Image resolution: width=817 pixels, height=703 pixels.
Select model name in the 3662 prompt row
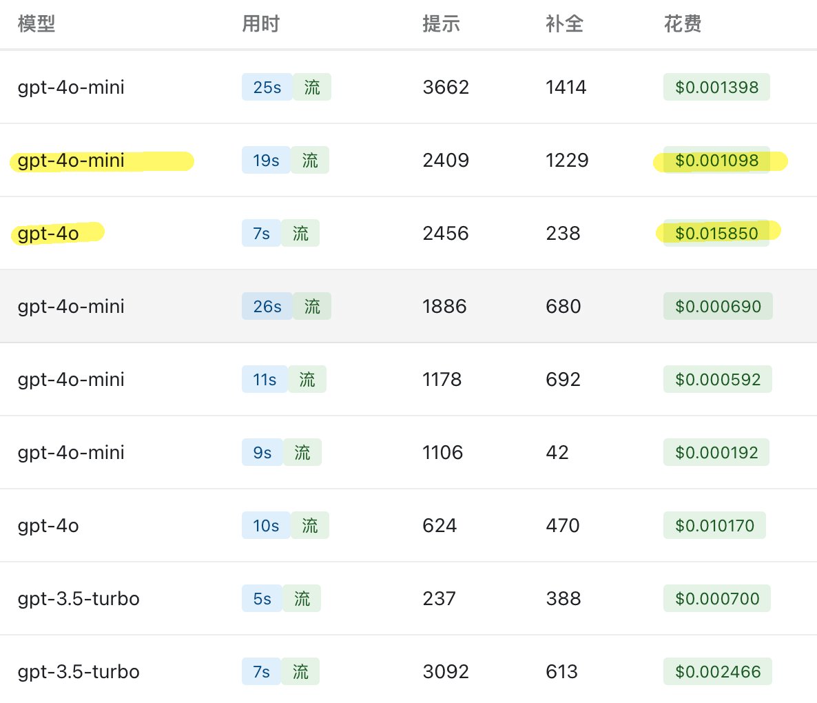tap(71, 87)
